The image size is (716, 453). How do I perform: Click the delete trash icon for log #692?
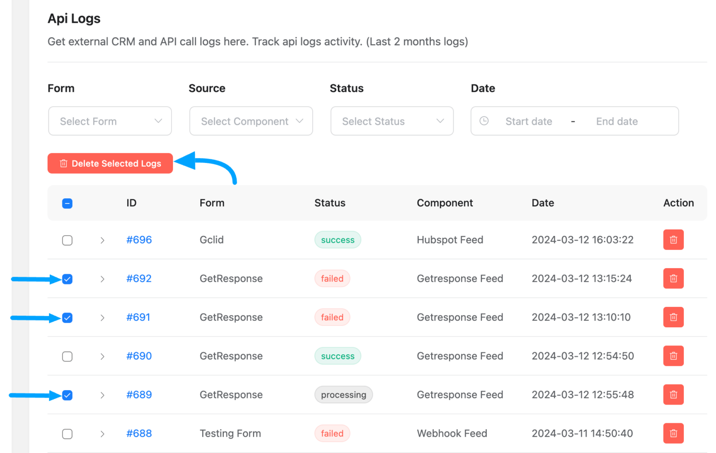click(673, 278)
